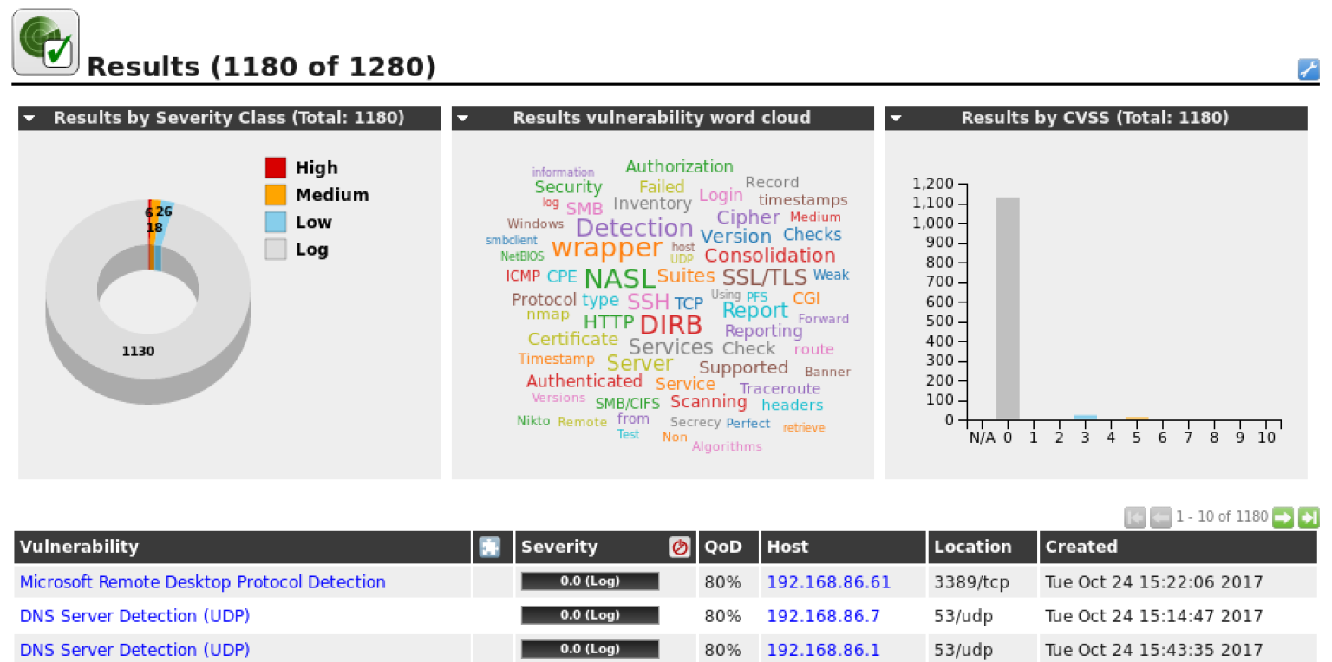This screenshot has height=662, width=1332.
Task: Collapse the Results by CVSS panel
Action: coord(896,118)
